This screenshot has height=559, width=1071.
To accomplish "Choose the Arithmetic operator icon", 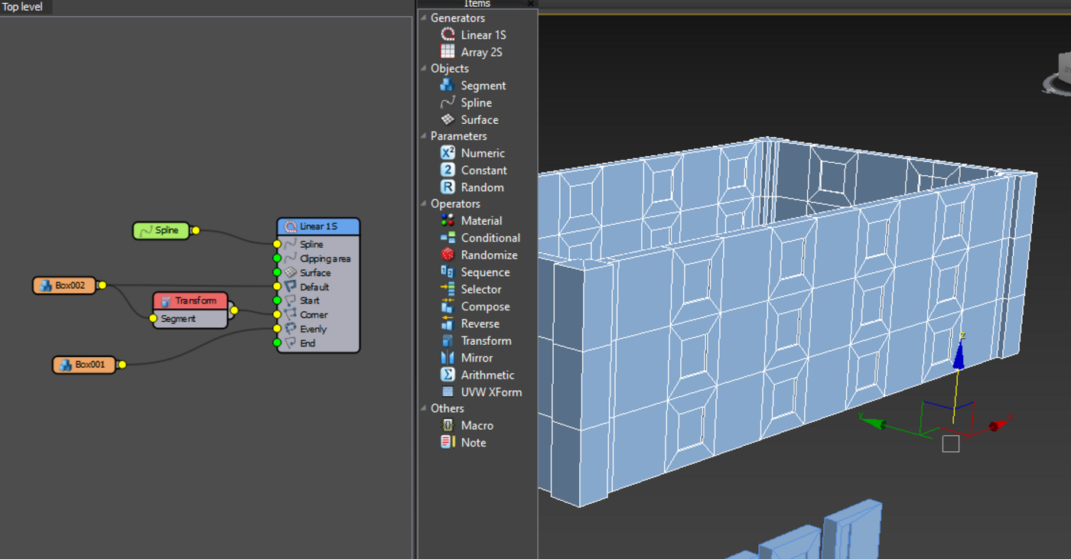I will point(448,375).
